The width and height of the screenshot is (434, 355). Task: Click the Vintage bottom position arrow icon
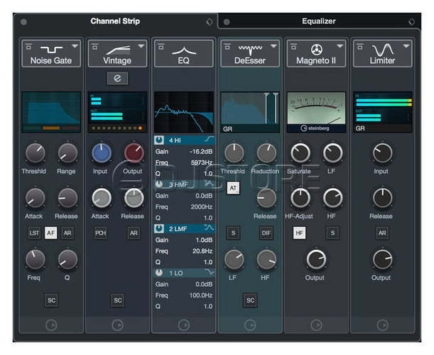pos(117,325)
